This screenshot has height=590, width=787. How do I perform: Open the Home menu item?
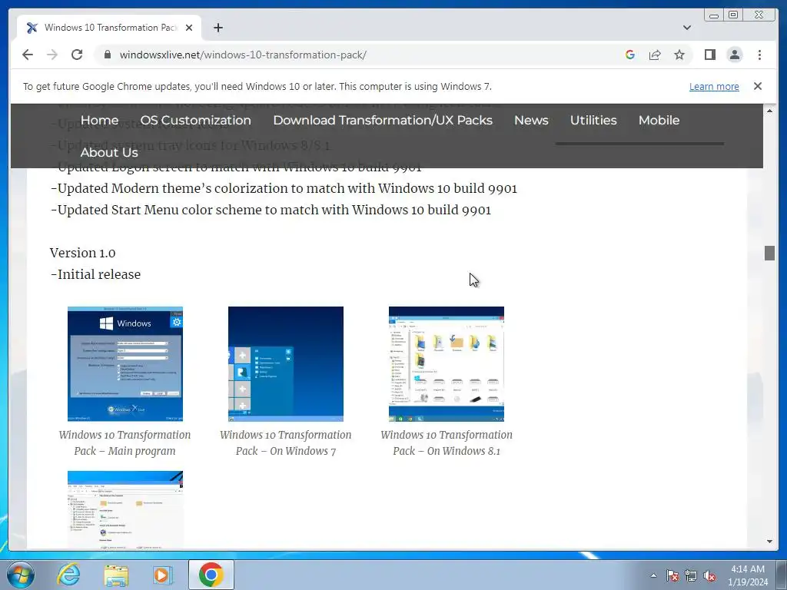99,121
